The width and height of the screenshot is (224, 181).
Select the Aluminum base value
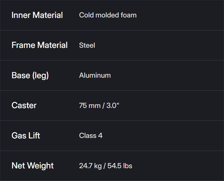click(95, 75)
